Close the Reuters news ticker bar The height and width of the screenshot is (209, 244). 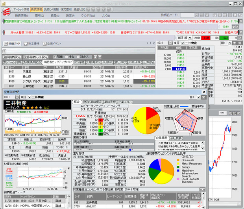pyautogui.click(x=241, y=21)
